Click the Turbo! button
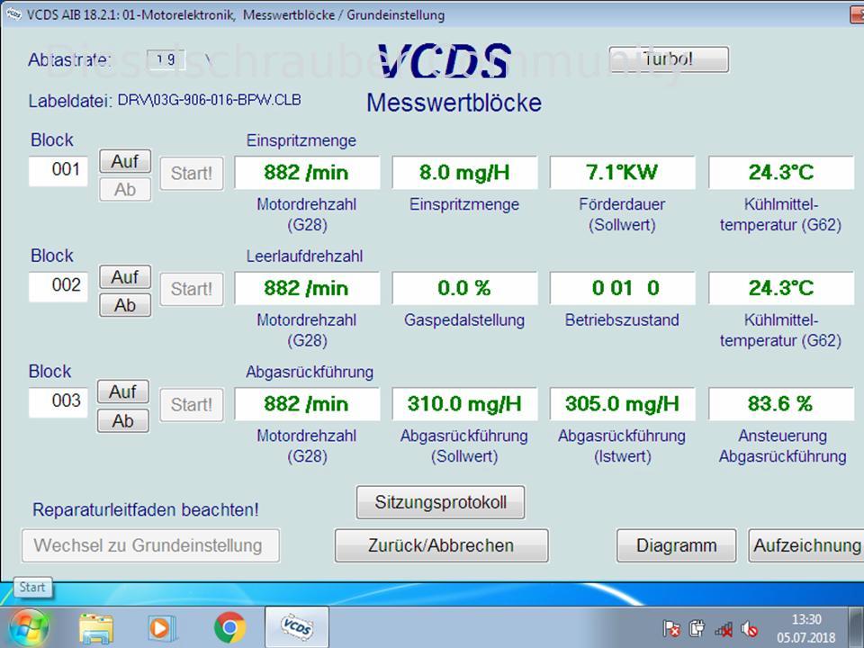 click(669, 59)
